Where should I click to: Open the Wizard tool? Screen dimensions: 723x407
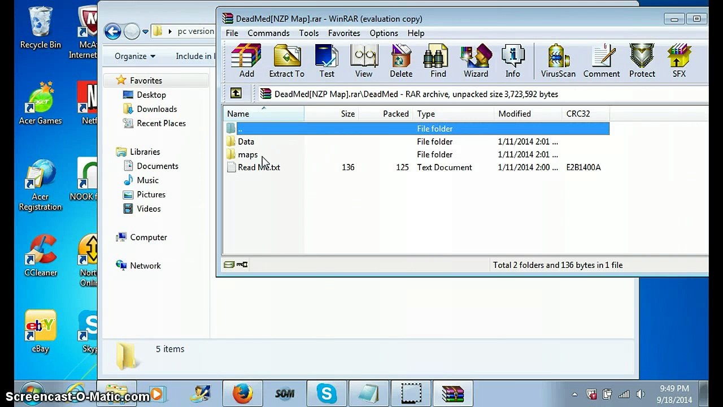[x=476, y=61]
